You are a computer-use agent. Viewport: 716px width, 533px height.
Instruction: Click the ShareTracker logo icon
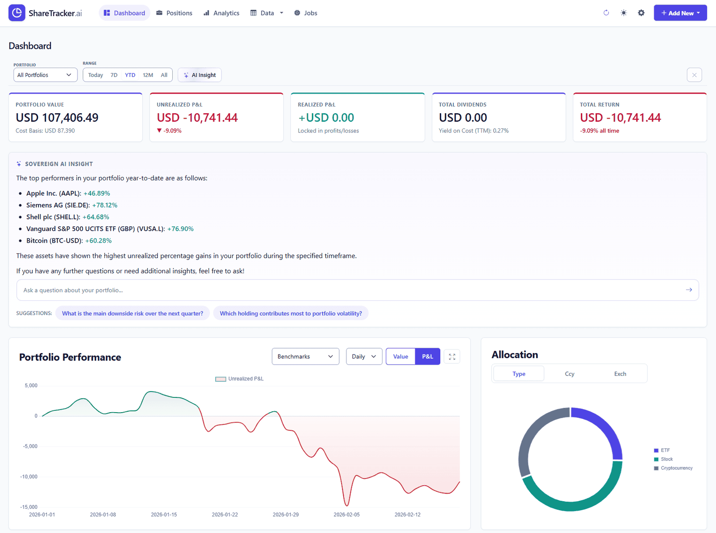(17, 13)
